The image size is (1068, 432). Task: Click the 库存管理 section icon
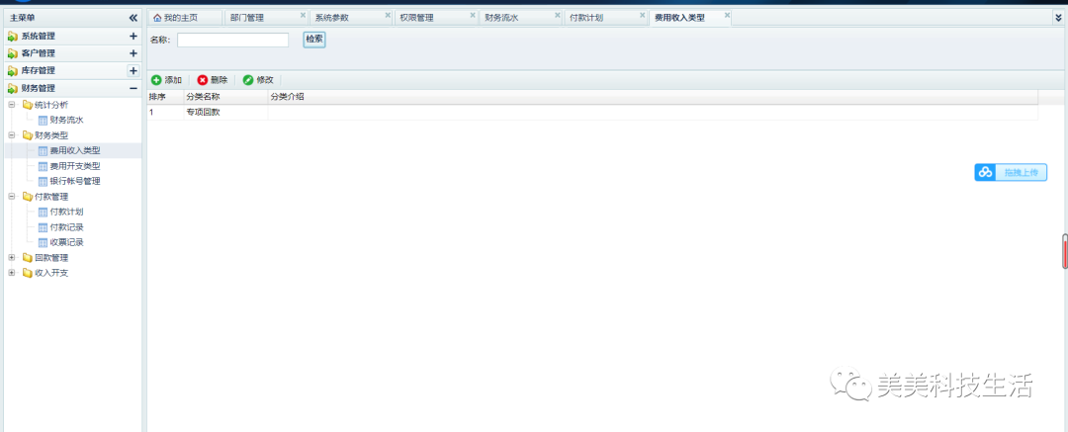coord(12,71)
